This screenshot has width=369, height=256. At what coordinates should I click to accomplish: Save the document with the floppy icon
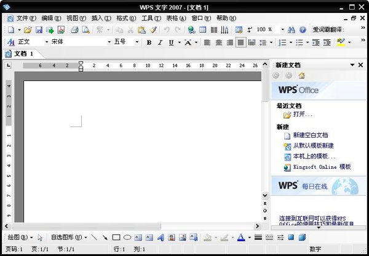click(39, 30)
